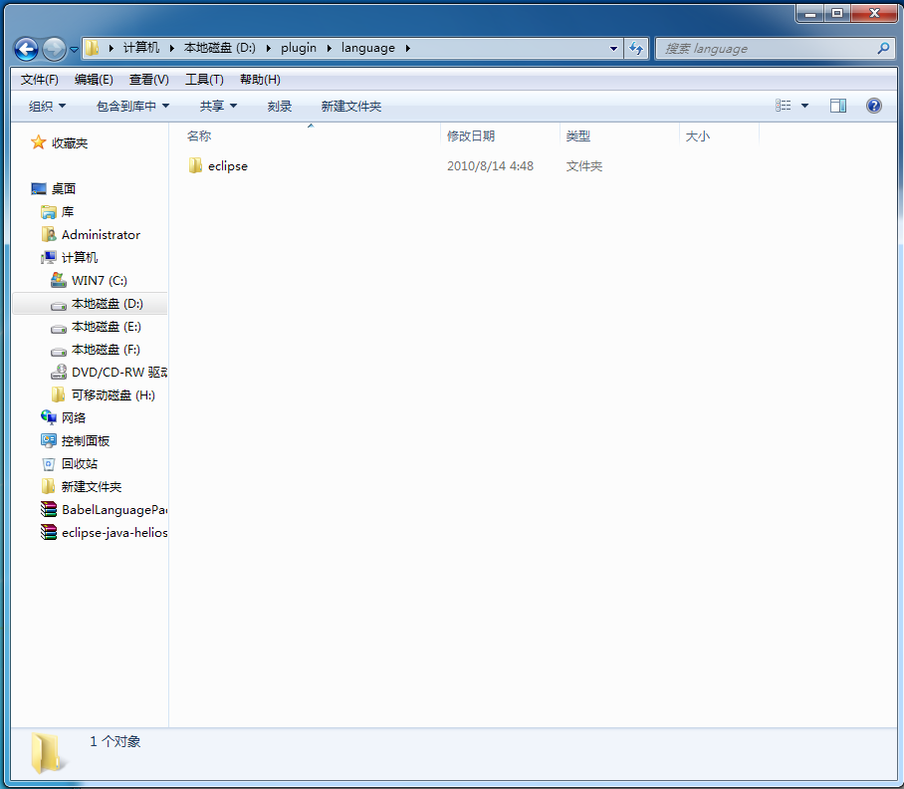The image size is (904, 789).
Task: Click the DVD/CD-RW drive icon
Action: coord(58,372)
